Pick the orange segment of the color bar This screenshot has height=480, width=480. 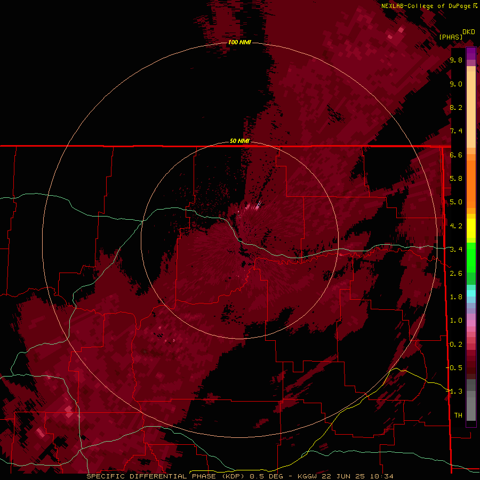tap(471, 183)
